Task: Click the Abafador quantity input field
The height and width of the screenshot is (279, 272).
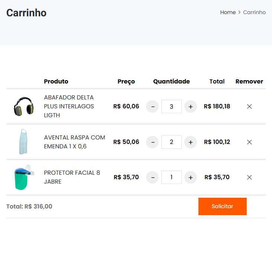Action: pos(171,106)
